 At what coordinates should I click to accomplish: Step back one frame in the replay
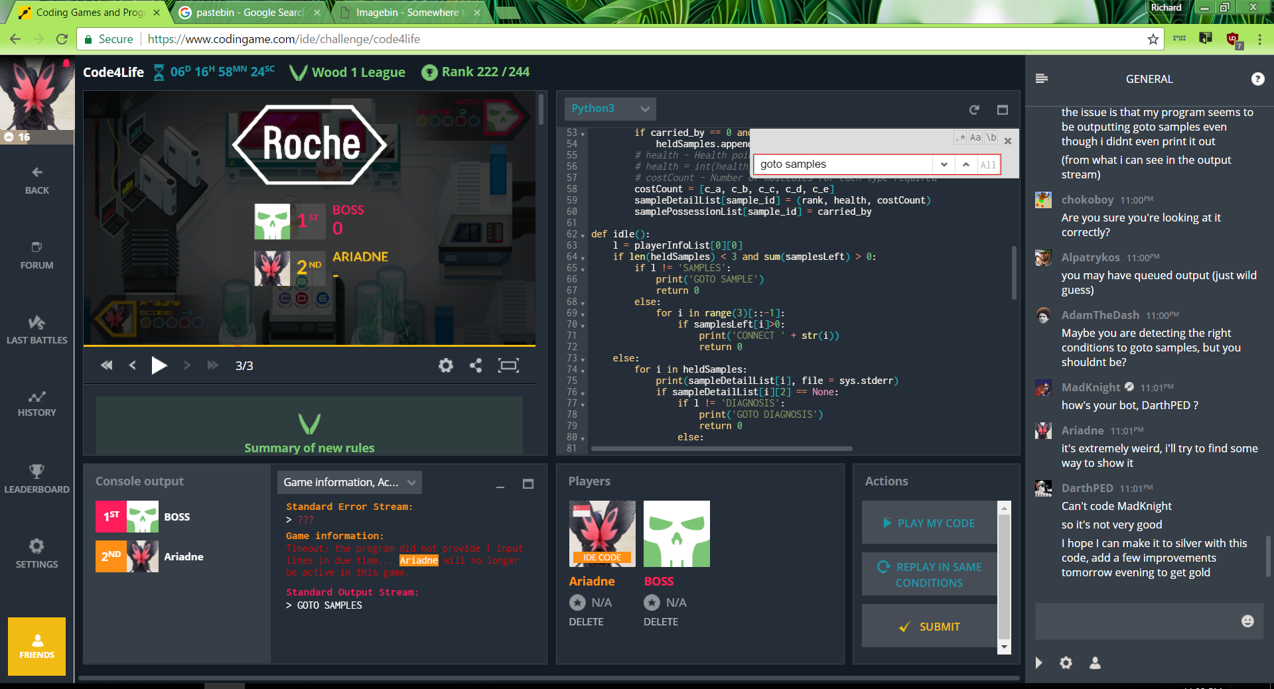[133, 365]
